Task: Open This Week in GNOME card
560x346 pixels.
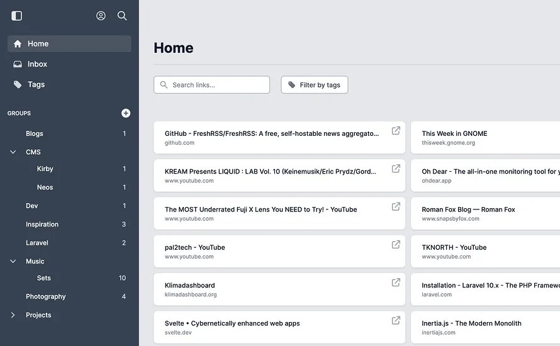Action: (x=485, y=138)
